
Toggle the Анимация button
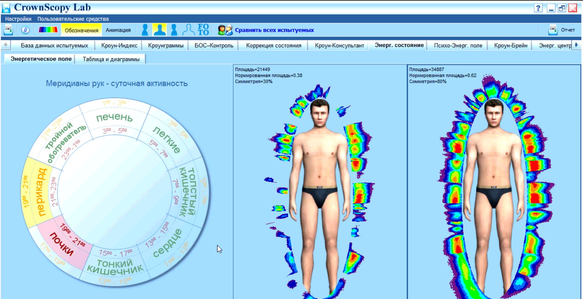pos(118,30)
